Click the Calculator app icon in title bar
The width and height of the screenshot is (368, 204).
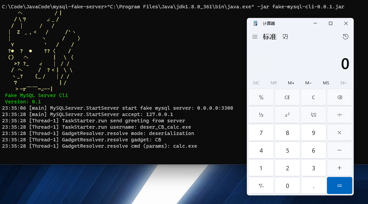coord(255,23)
